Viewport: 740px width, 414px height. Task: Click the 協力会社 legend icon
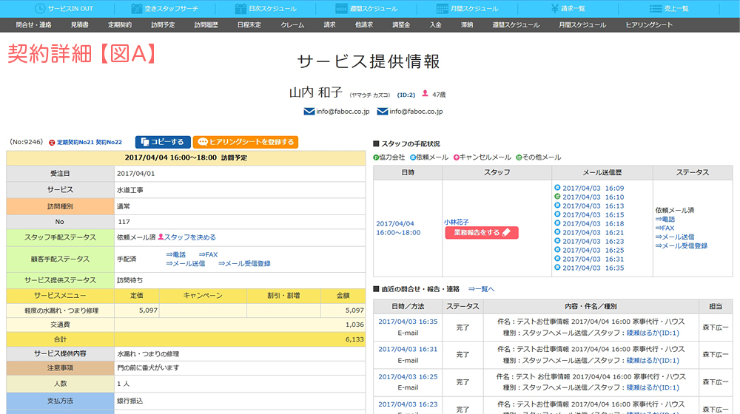coord(376,157)
